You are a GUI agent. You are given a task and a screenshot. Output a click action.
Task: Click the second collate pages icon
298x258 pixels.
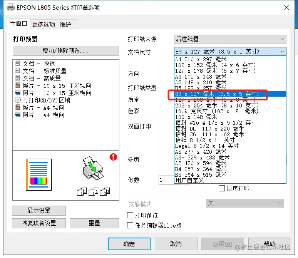click(93, 192)
